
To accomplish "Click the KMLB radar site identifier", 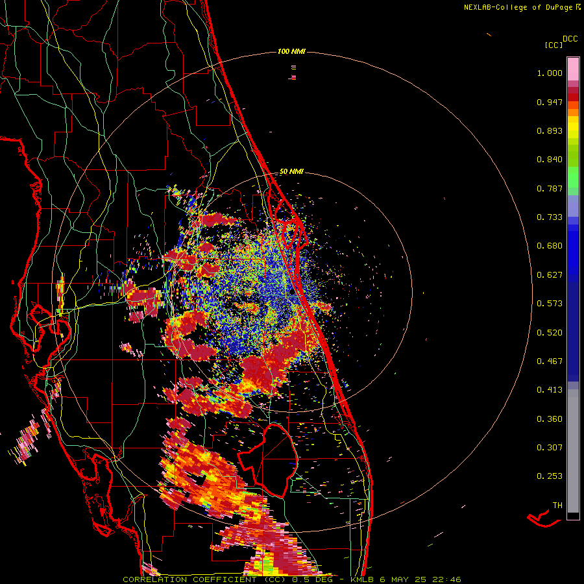I will [x=362, y=579].
